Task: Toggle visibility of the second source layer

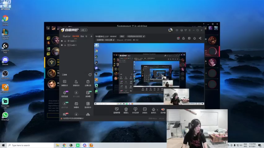Action: 62,45
